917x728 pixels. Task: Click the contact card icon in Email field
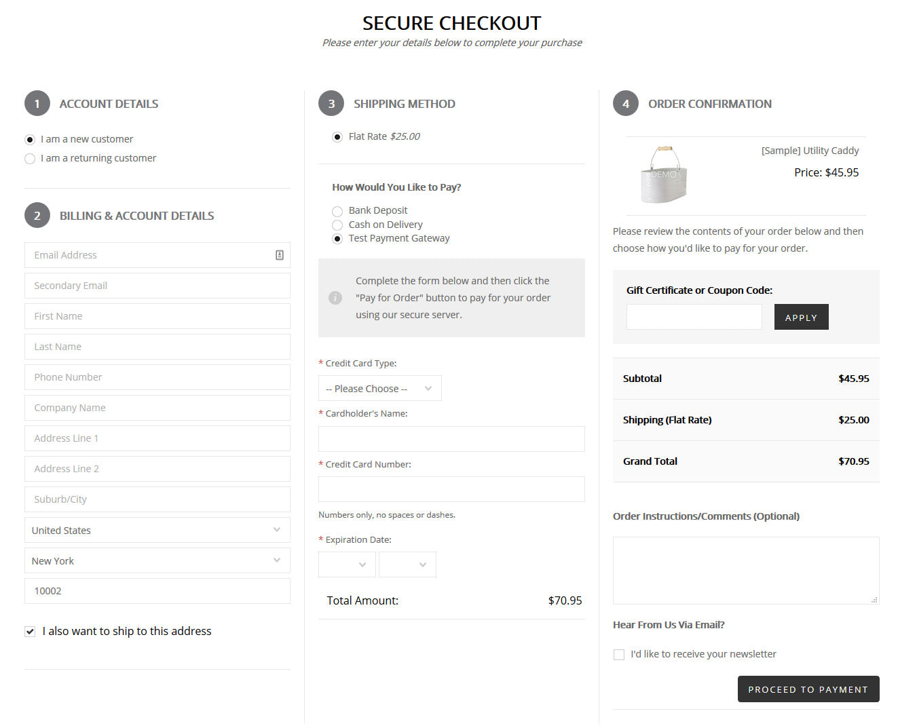click(279, 255)
